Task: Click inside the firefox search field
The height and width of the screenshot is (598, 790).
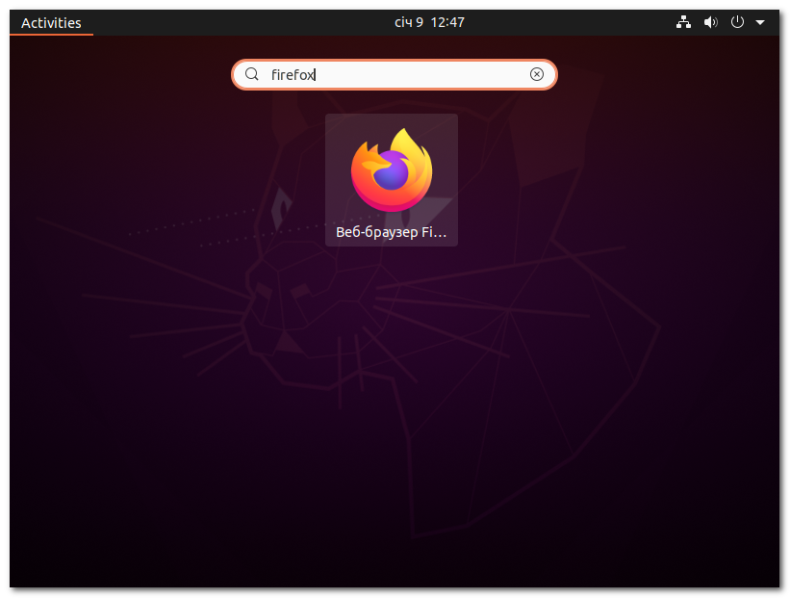Action: click(x=385, y=74)
